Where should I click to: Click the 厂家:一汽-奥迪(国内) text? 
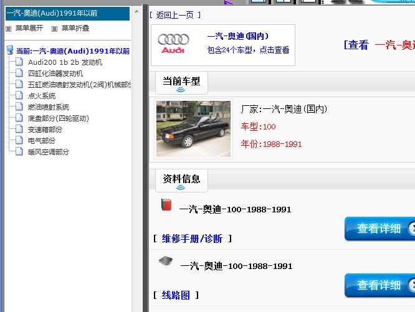[284, 109]
